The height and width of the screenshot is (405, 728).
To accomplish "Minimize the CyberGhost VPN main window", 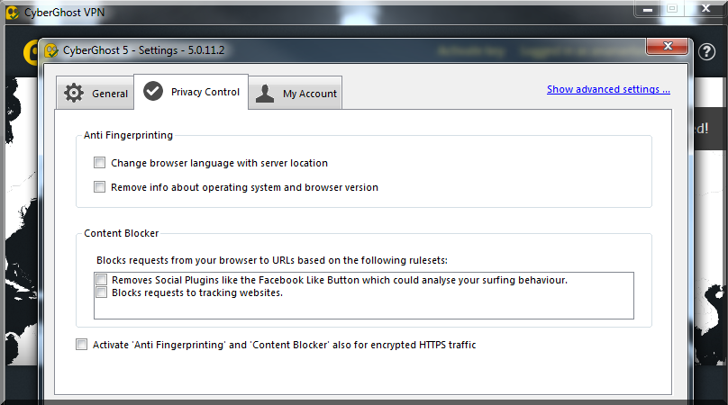I will [x=648, y=9].
